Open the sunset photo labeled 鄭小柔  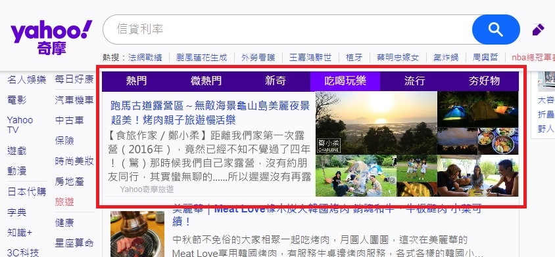(376, 123)
